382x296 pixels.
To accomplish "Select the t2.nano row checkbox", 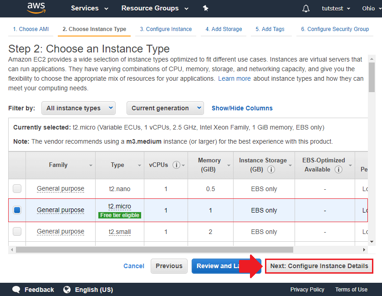I will [17, 189].
